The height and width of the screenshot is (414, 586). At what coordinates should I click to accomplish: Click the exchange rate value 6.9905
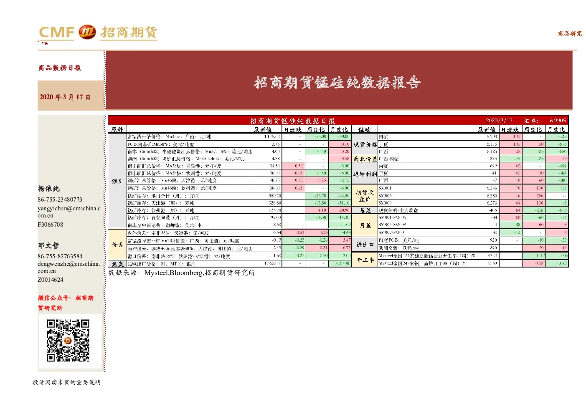(558, 120)
